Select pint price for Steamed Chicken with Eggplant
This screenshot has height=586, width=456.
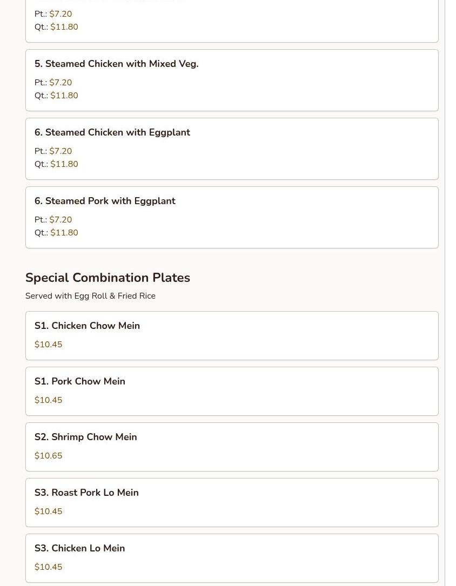pyautogui.click(x=61, y=151)
